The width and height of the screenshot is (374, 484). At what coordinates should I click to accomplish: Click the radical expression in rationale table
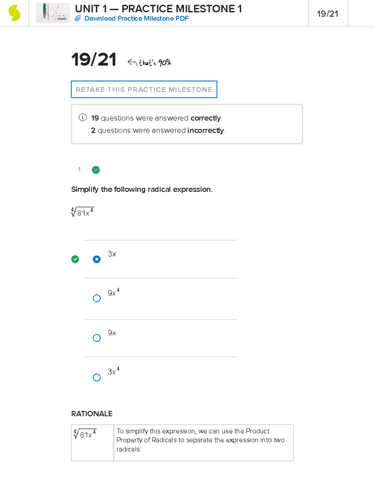pos(85,434)
